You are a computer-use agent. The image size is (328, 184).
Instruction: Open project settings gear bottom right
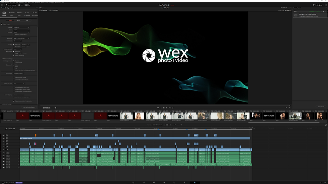click(x=325, y=183)
